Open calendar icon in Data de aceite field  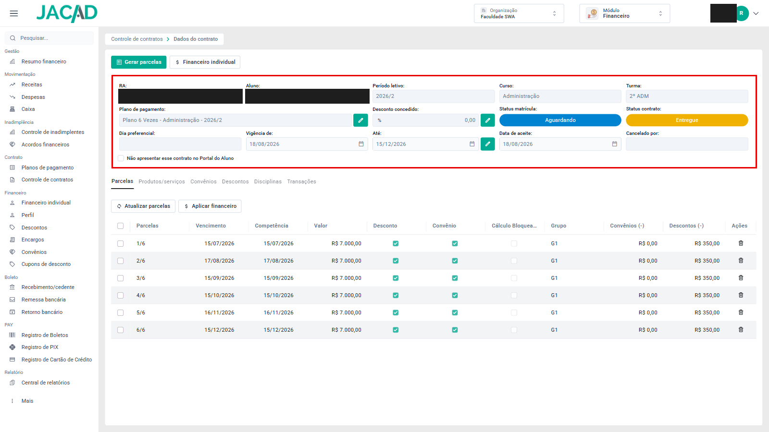coord(614,144)
